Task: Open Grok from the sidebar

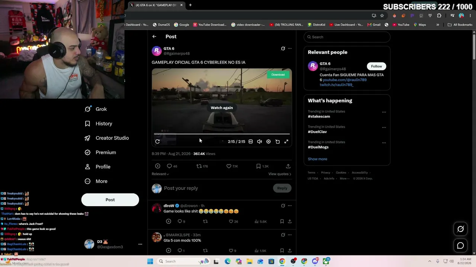Action: 96,109
